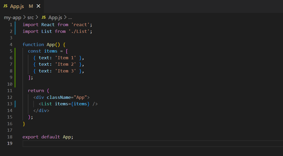Click the green change bar next to line 10
This screenshot has height=156, width=283.
point(16,84)
